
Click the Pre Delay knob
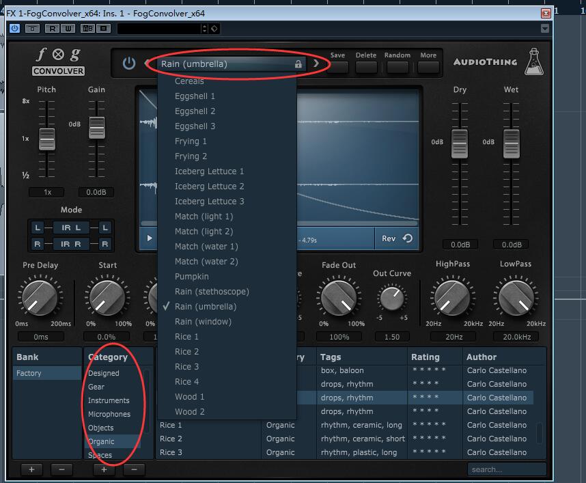point(40,298)
